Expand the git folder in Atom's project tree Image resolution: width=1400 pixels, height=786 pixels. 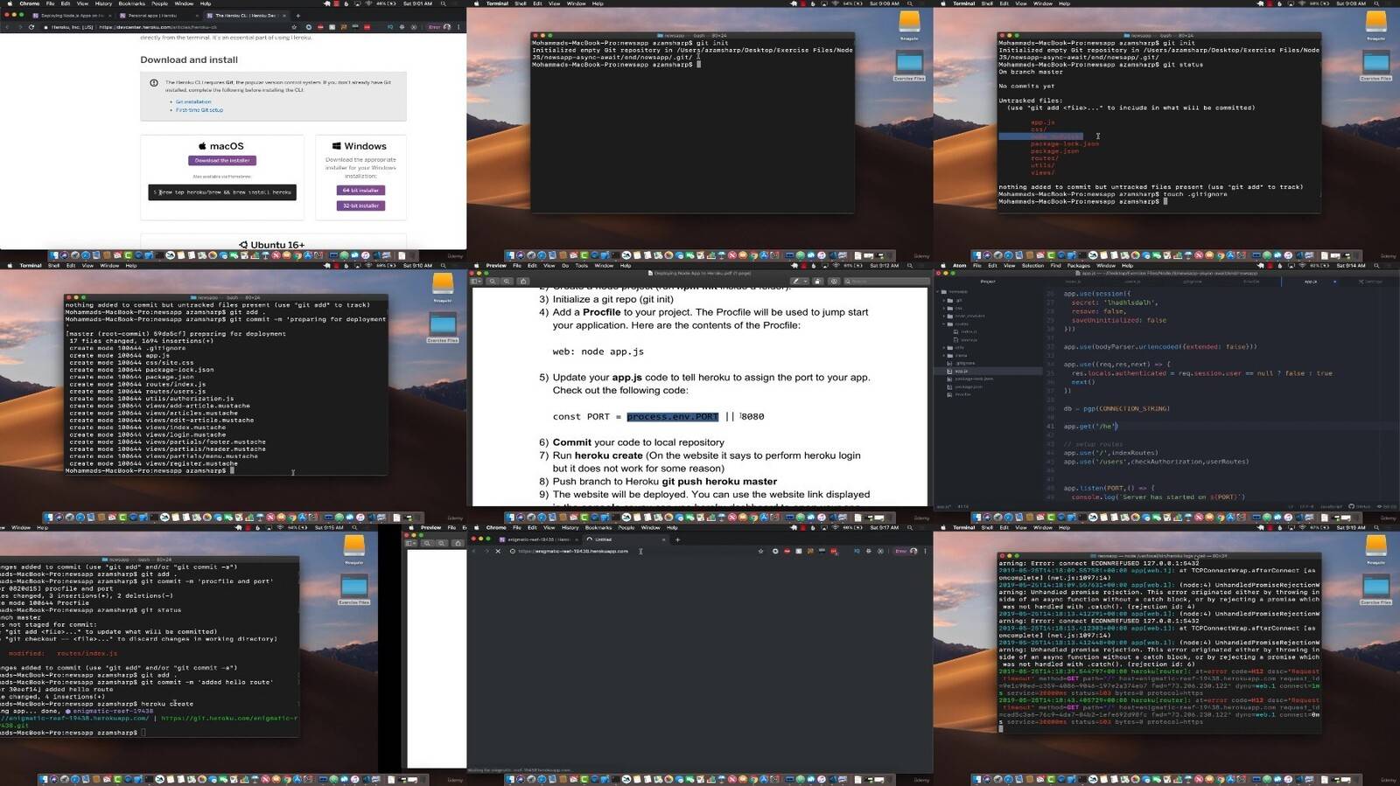coord(943,301)
